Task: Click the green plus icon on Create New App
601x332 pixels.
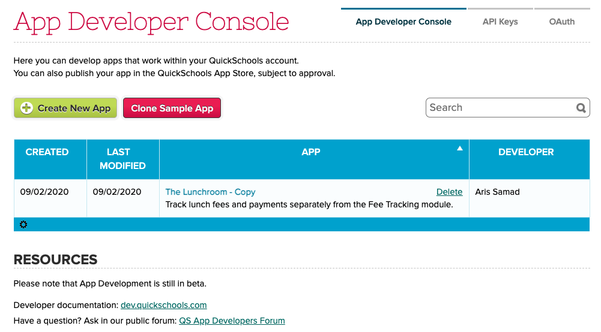Action: [26, 108]
